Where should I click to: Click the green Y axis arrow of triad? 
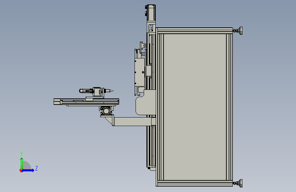coord(22,163)
